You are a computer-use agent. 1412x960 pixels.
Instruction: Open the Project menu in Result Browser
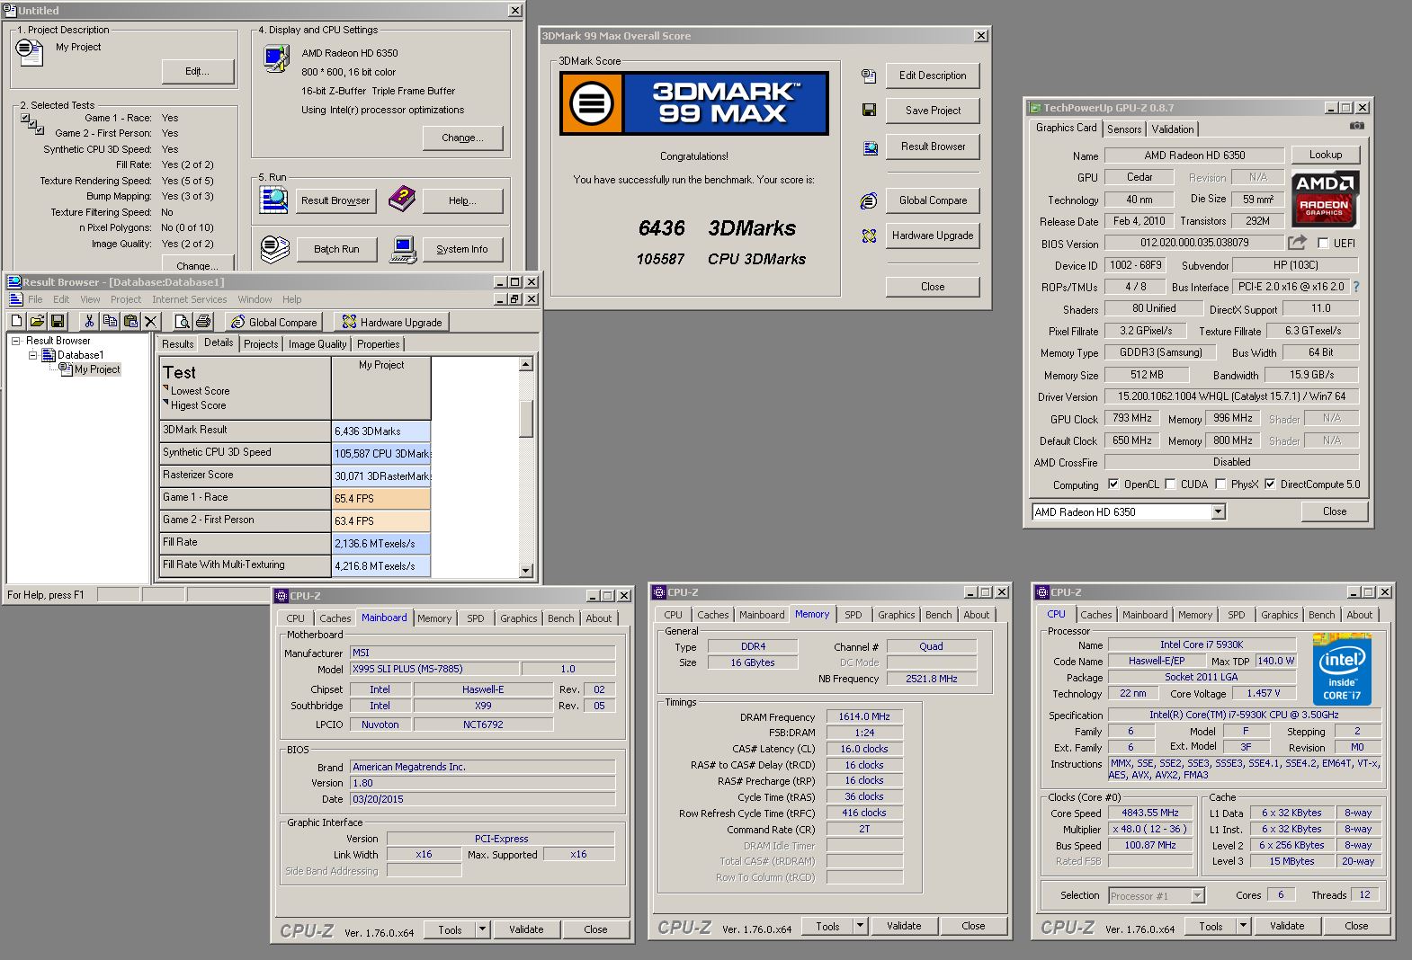(x=126, y=299)
